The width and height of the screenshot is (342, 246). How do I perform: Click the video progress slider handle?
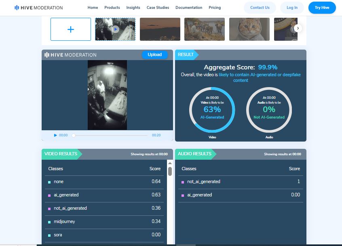pos(74,136)
